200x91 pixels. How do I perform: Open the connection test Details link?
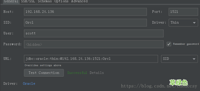click(x=97, y=73)
